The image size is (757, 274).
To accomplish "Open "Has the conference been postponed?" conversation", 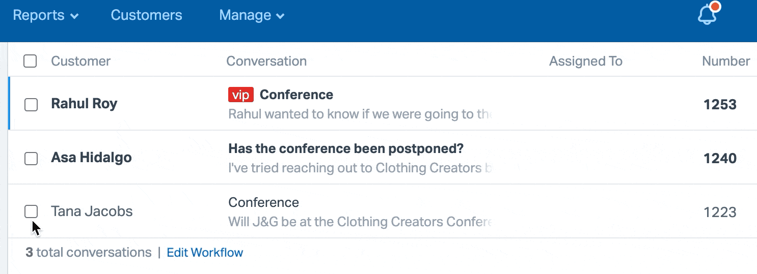I will [x=346, y=149].
